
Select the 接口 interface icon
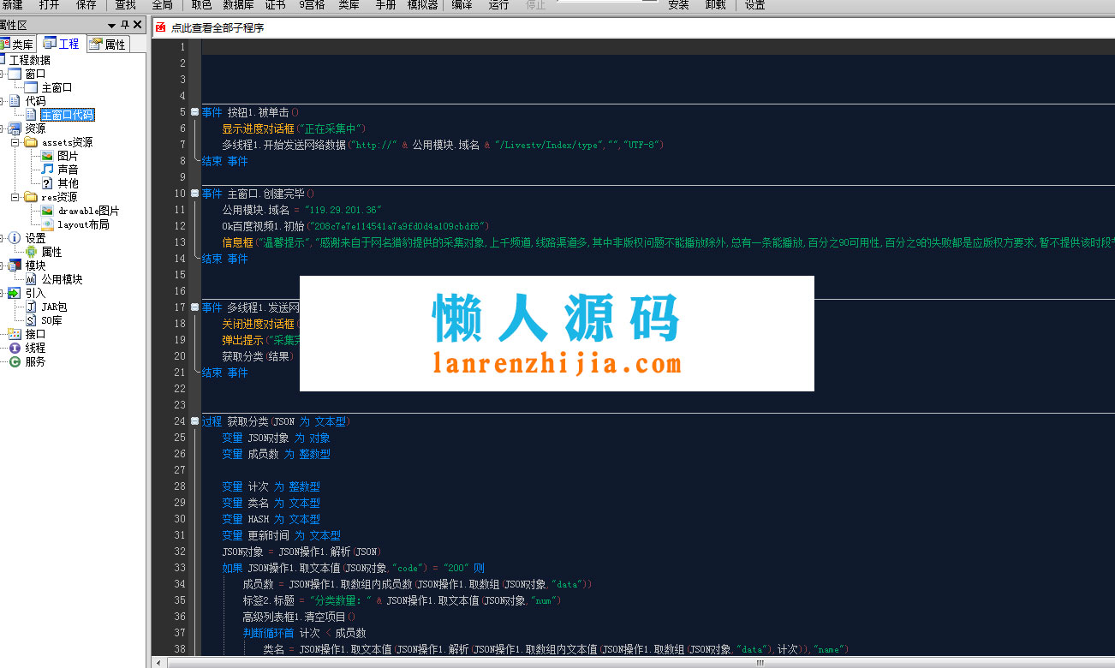15,334
